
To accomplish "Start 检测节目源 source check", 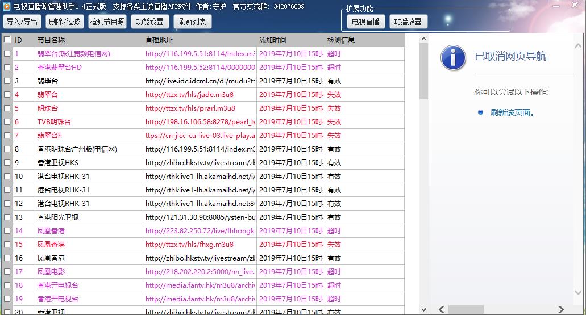I will coord(107,22).
